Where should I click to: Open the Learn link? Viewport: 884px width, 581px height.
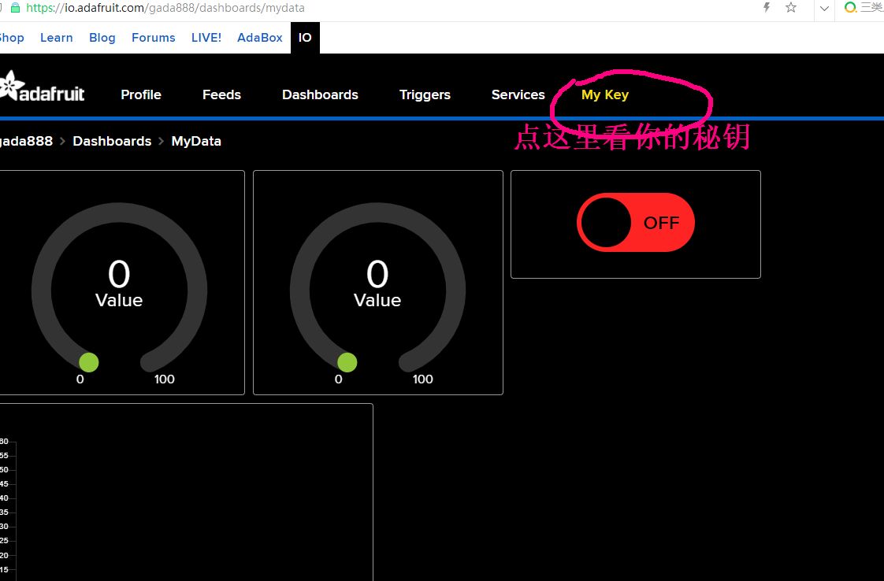pos(57,38)
